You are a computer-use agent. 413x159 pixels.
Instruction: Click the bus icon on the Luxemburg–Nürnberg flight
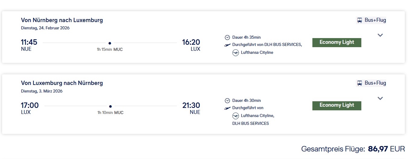[360, 83]
